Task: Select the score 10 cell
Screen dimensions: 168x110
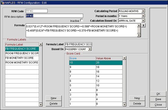Action: (82, 63)
